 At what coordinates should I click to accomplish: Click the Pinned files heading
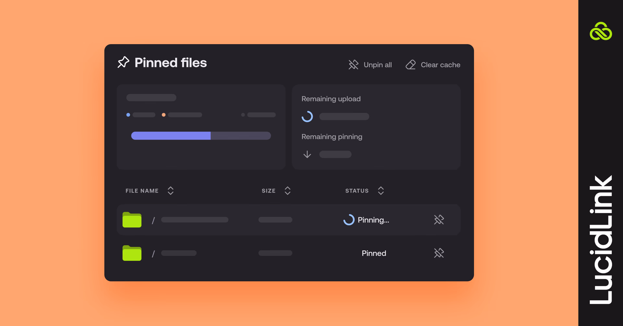click(x=170, y=62)
